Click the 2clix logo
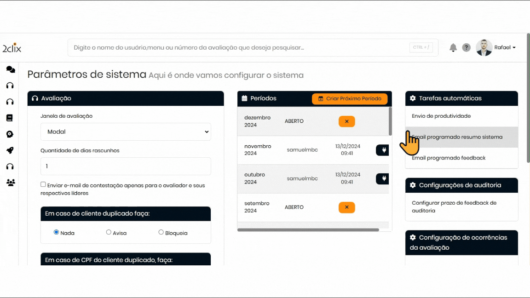The image size is (530, 298). point(12,48)
